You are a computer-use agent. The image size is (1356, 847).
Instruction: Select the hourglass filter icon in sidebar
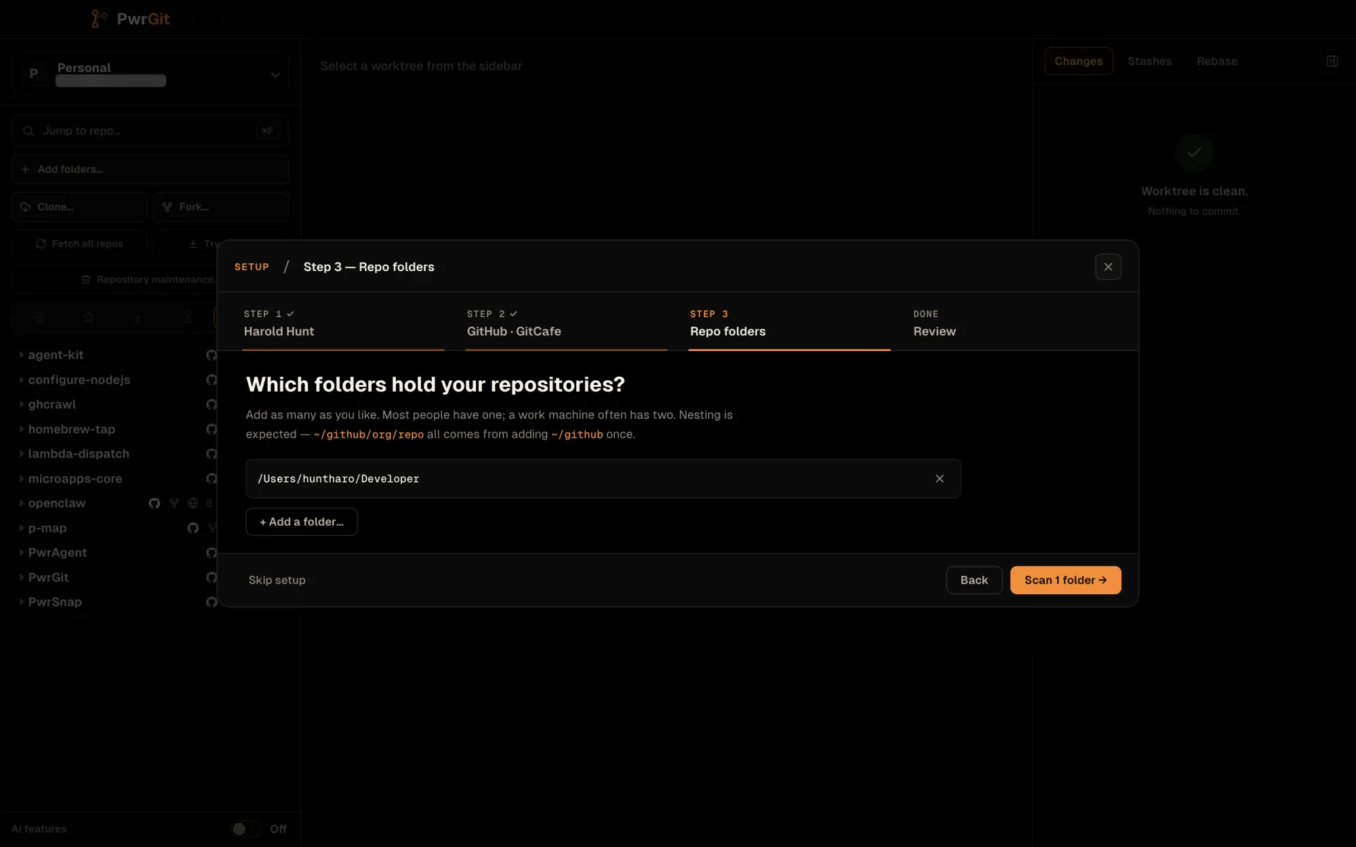tap(188, 317)
